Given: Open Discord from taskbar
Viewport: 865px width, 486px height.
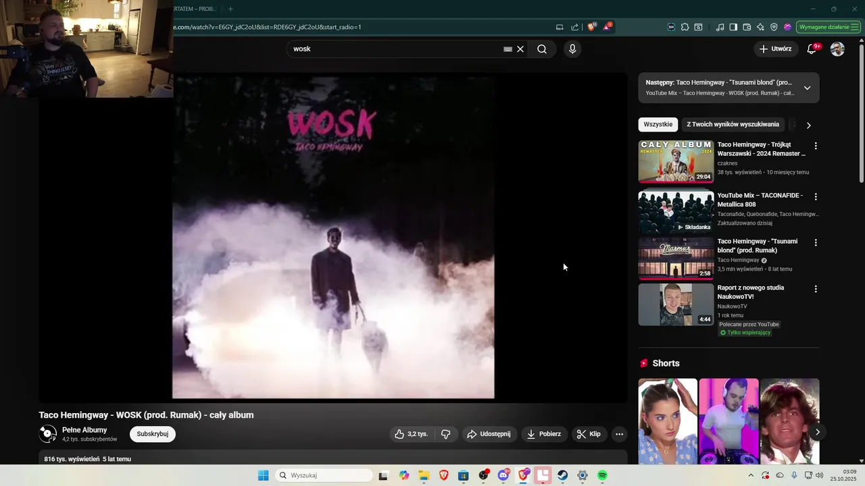Looking at the screenshot, I should pos(503,475).
